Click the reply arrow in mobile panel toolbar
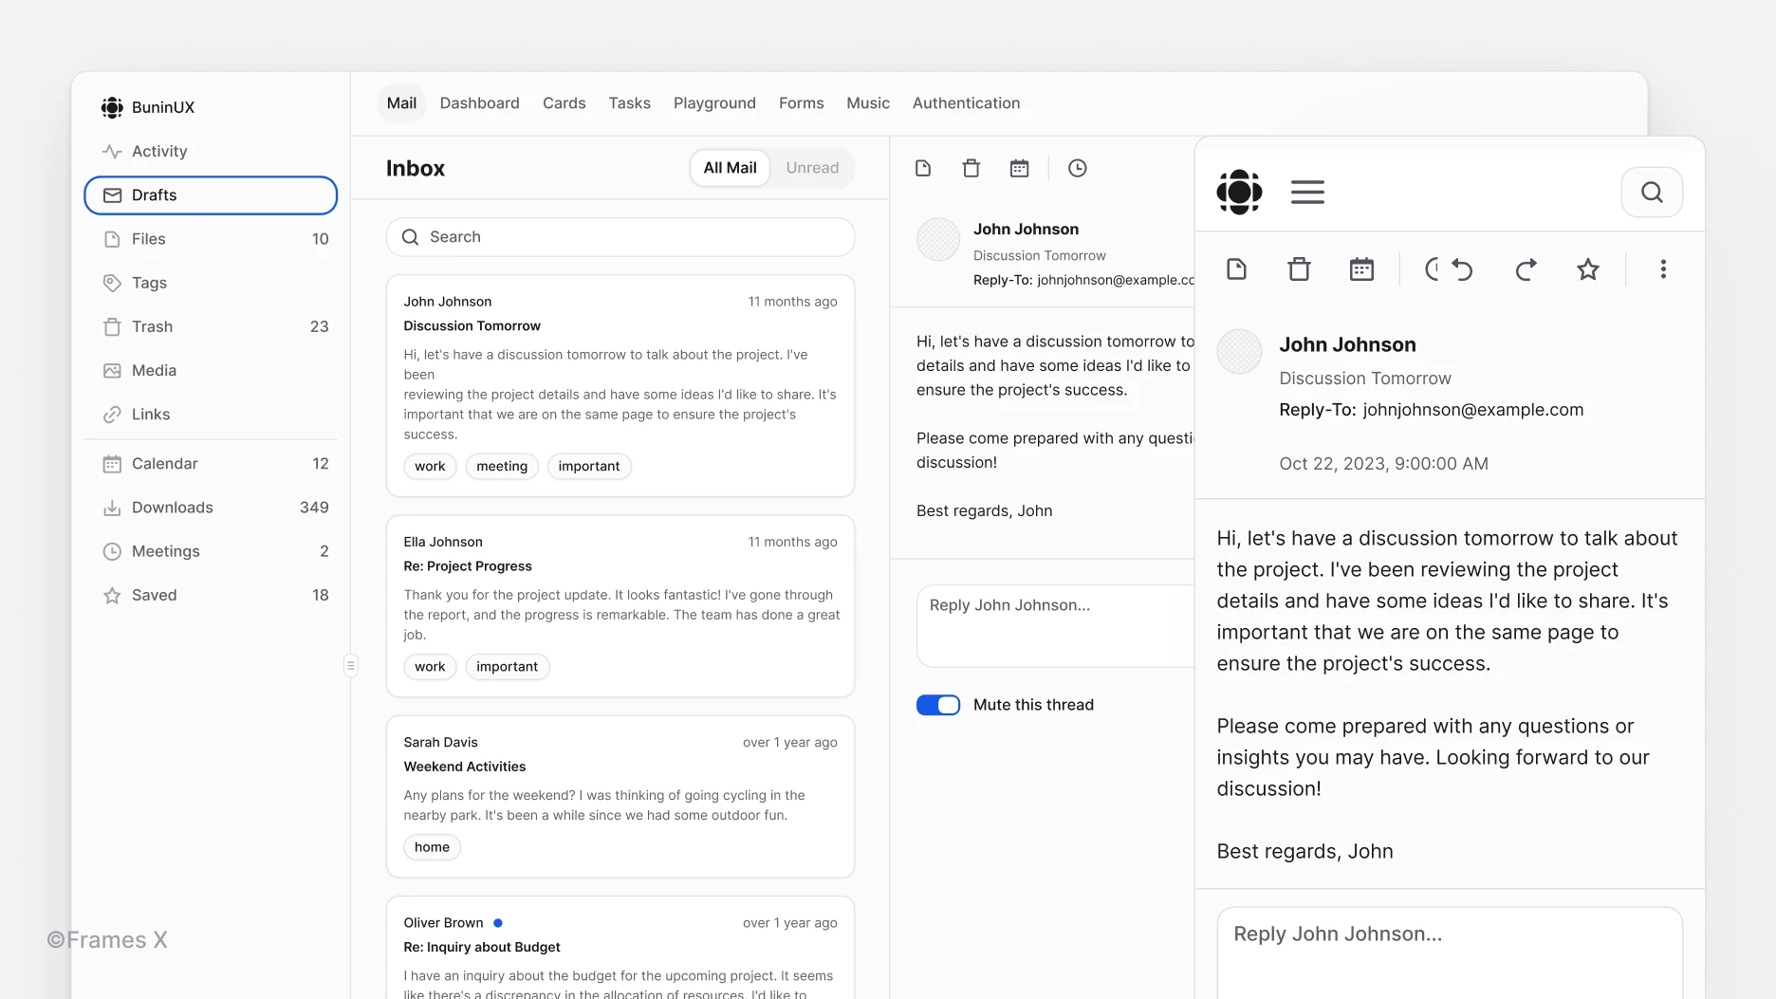1776x999 pixels. [x=1462, y=269]
